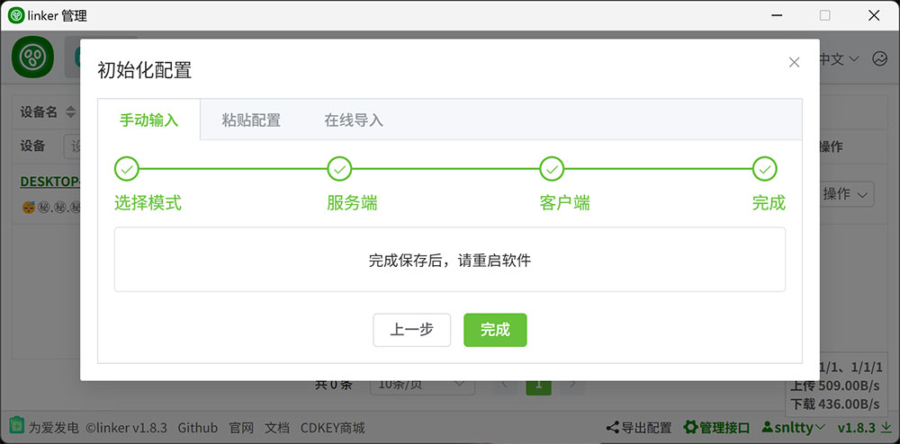Expand the 中文 language dropdown
900x444 pixels.
click(x=839, y=59)
